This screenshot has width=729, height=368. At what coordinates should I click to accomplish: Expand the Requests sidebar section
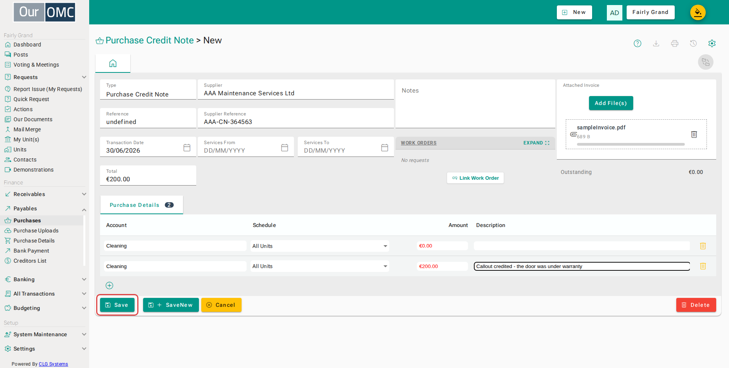(84, 77)
